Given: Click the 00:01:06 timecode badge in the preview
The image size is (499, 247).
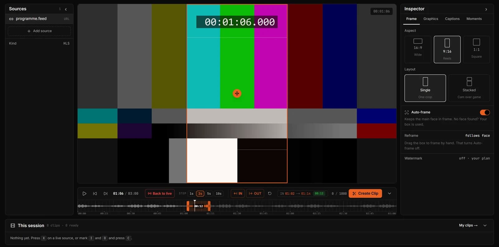Looking at the screenshot, I should coord(381,11).
